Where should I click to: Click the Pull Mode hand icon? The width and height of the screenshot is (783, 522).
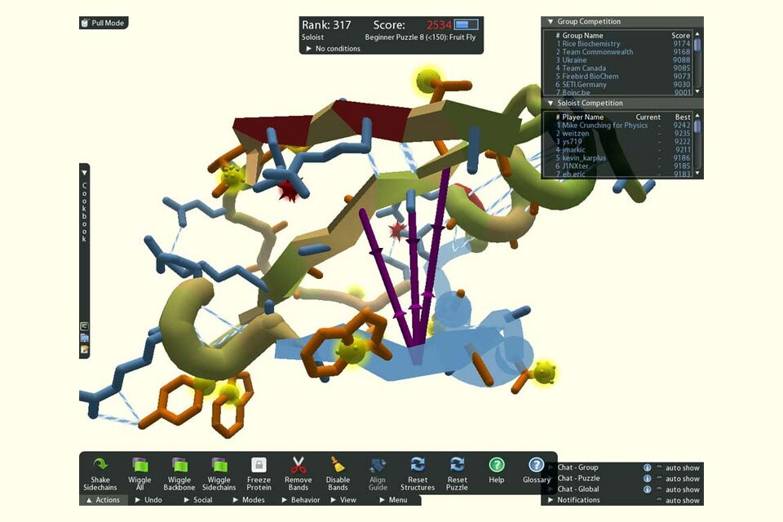(x=85, y=23)
